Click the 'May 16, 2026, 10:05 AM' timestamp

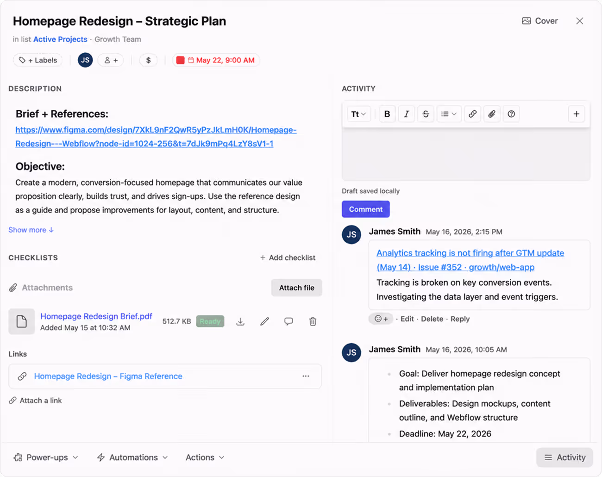tap(466, 350)
